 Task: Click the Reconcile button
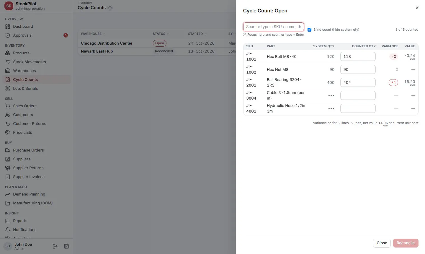click(x=406, y=243)
